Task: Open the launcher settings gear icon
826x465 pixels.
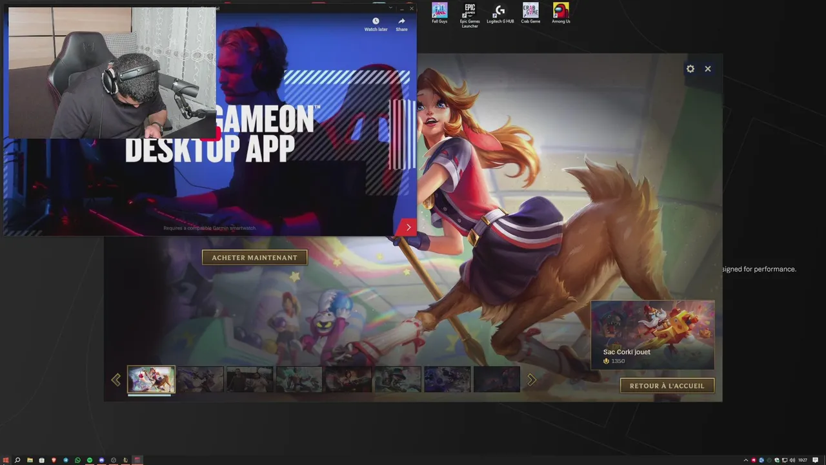Action: point(690,68)
